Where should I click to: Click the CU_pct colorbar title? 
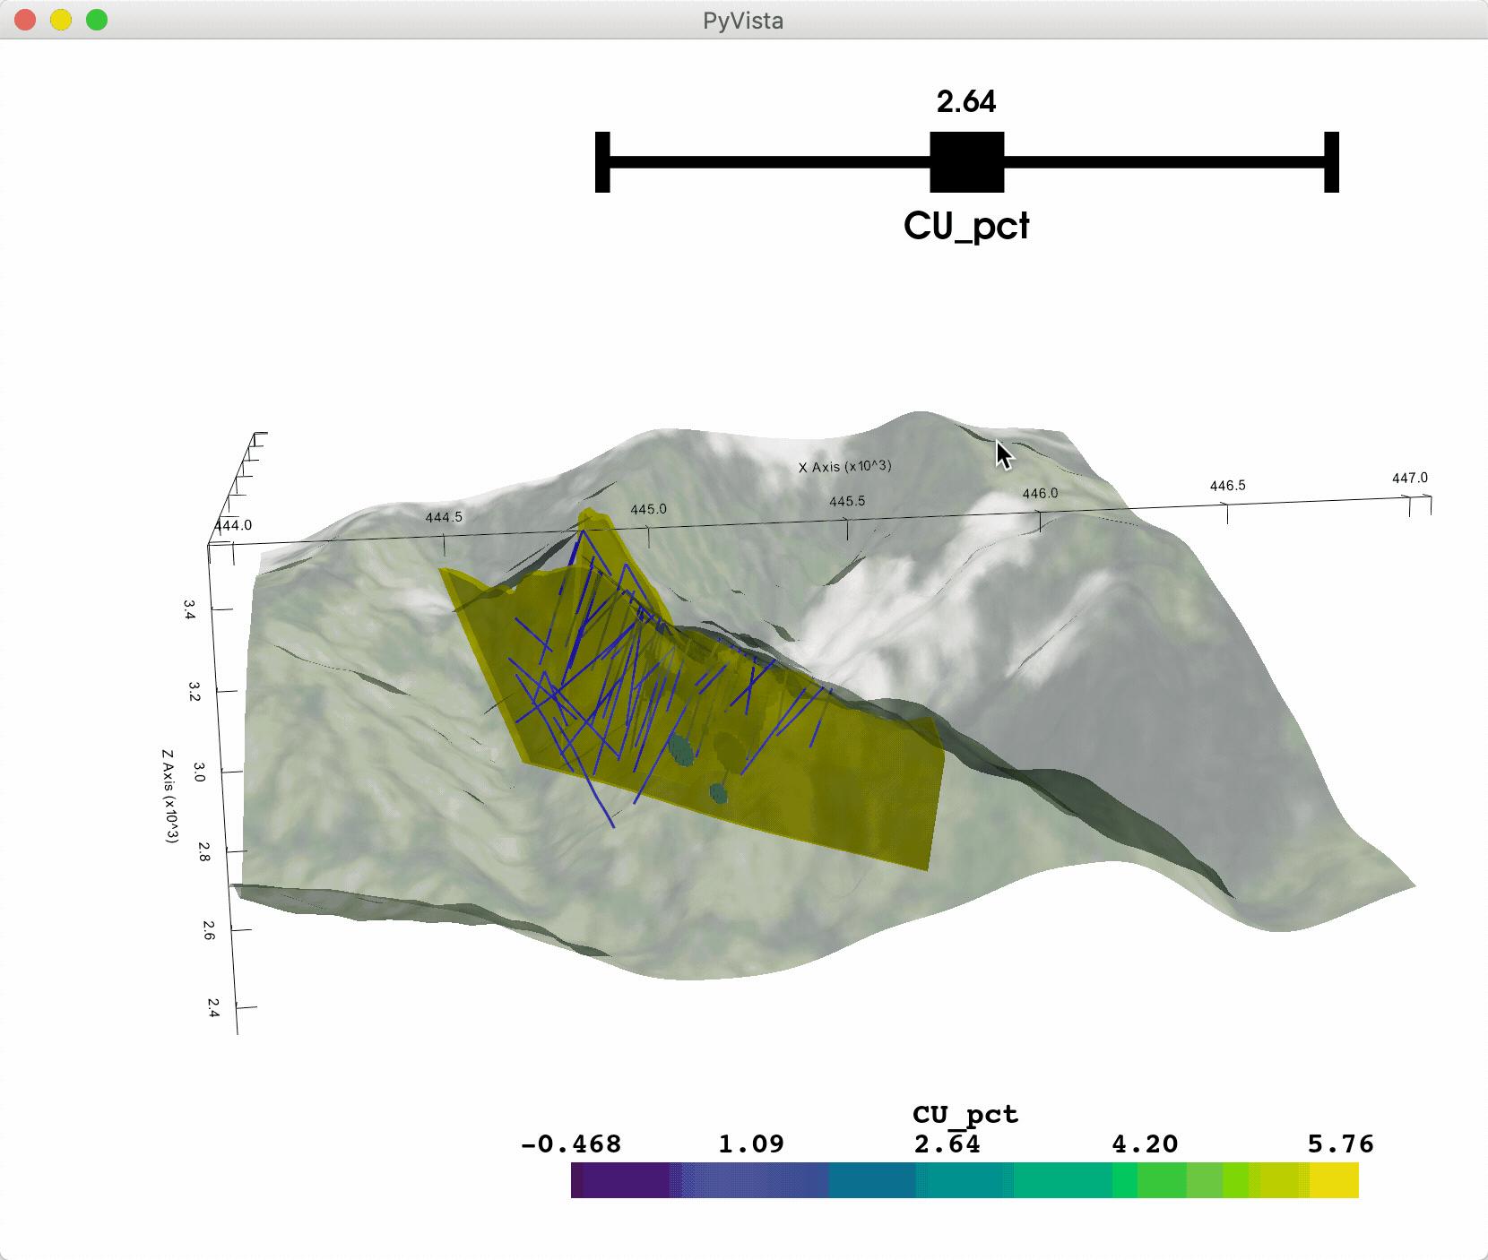tap(965, 1114)
